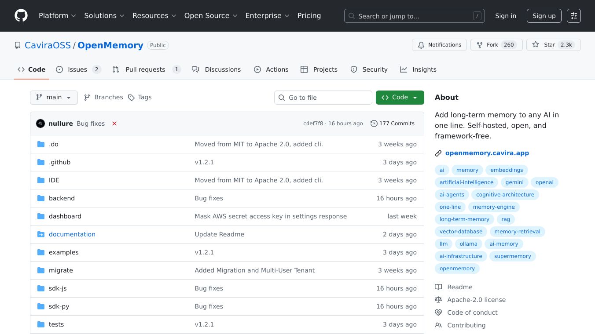Click nullure's avatar in the commit row

pos(40,123)
